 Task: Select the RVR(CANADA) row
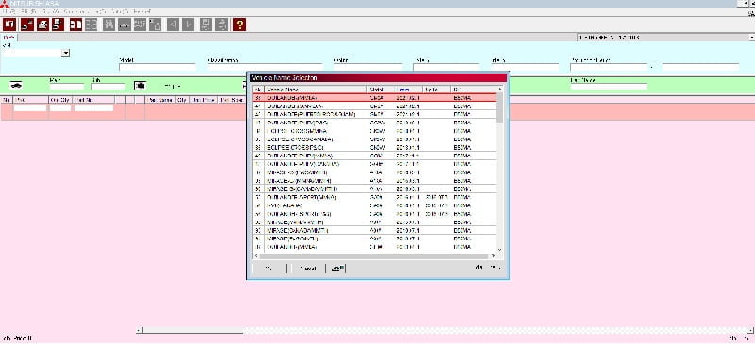point(375,205)
